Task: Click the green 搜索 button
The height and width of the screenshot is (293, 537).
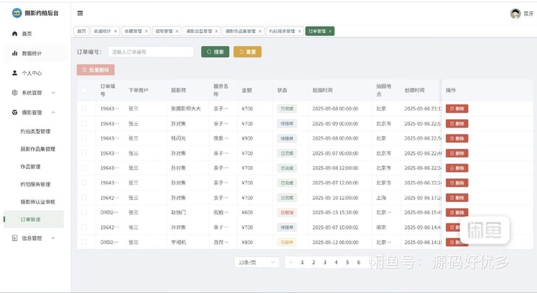Action: pos(215,52)
